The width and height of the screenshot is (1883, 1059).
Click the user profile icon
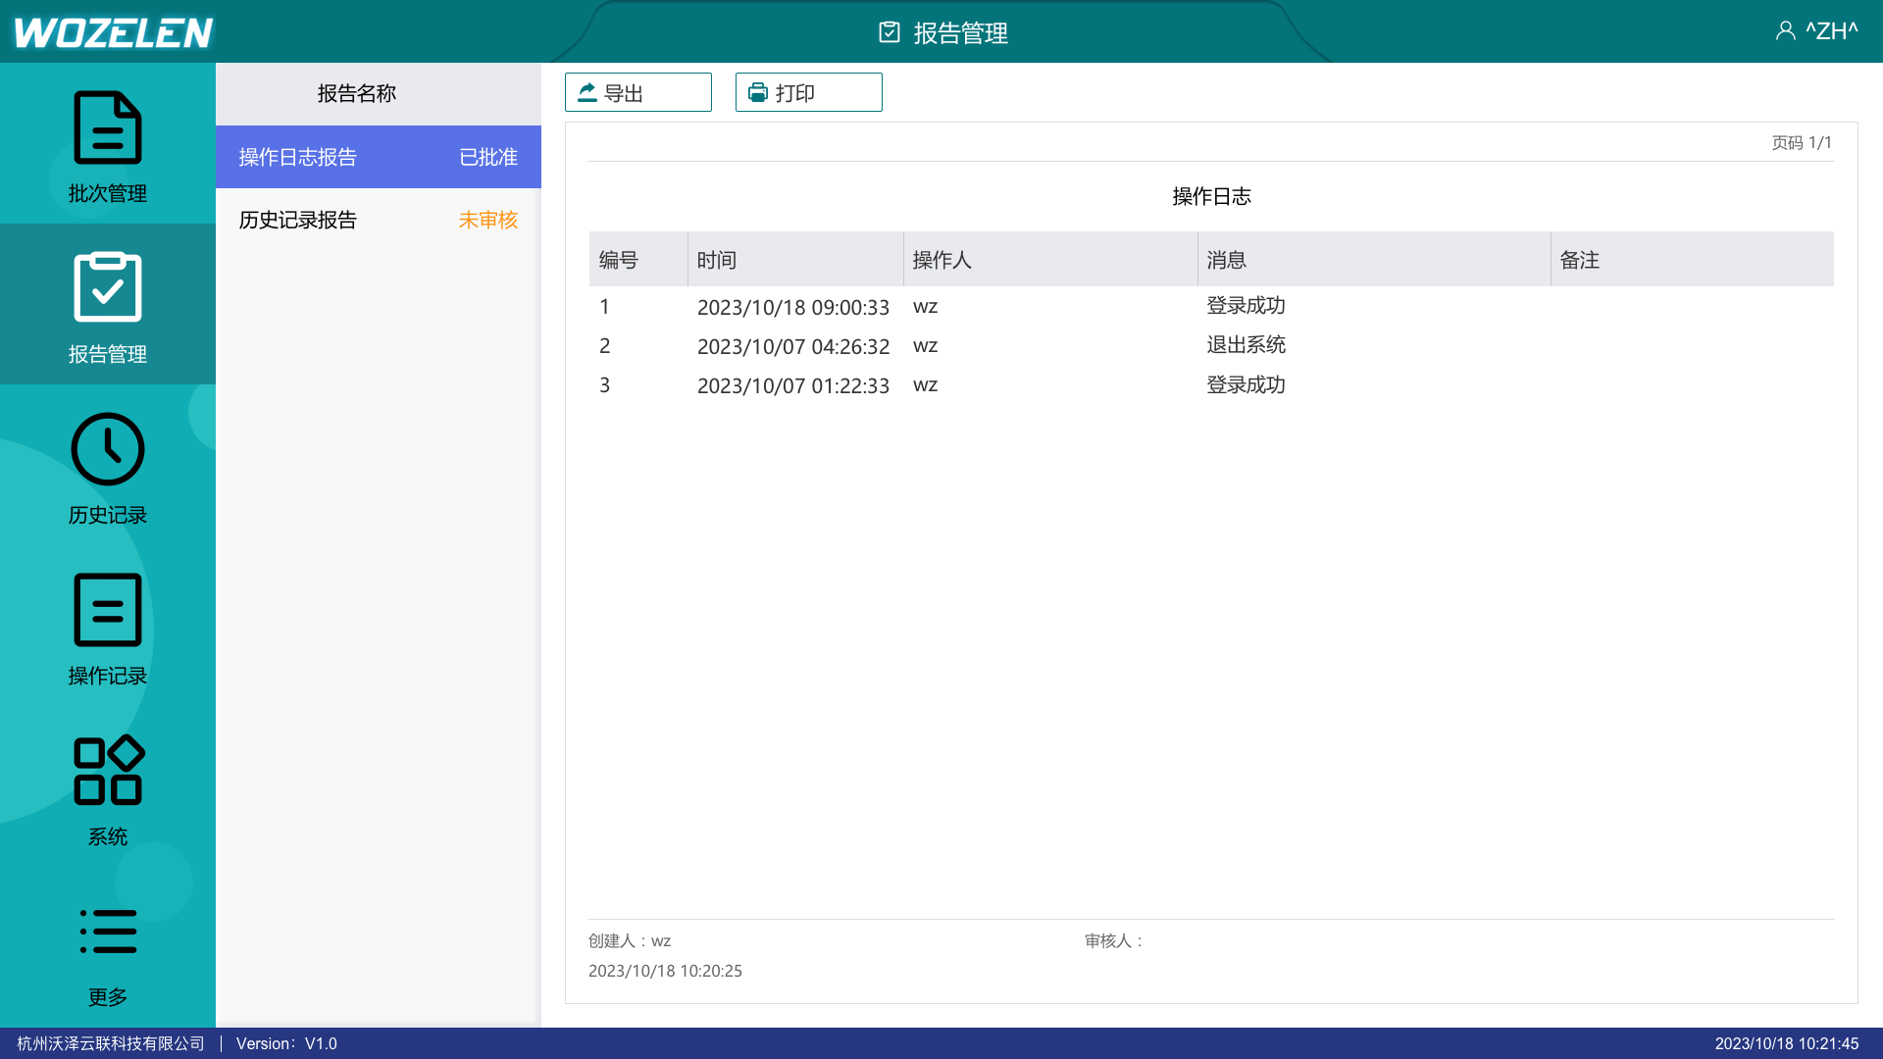pyautogui.click(x=1785, y=31)
